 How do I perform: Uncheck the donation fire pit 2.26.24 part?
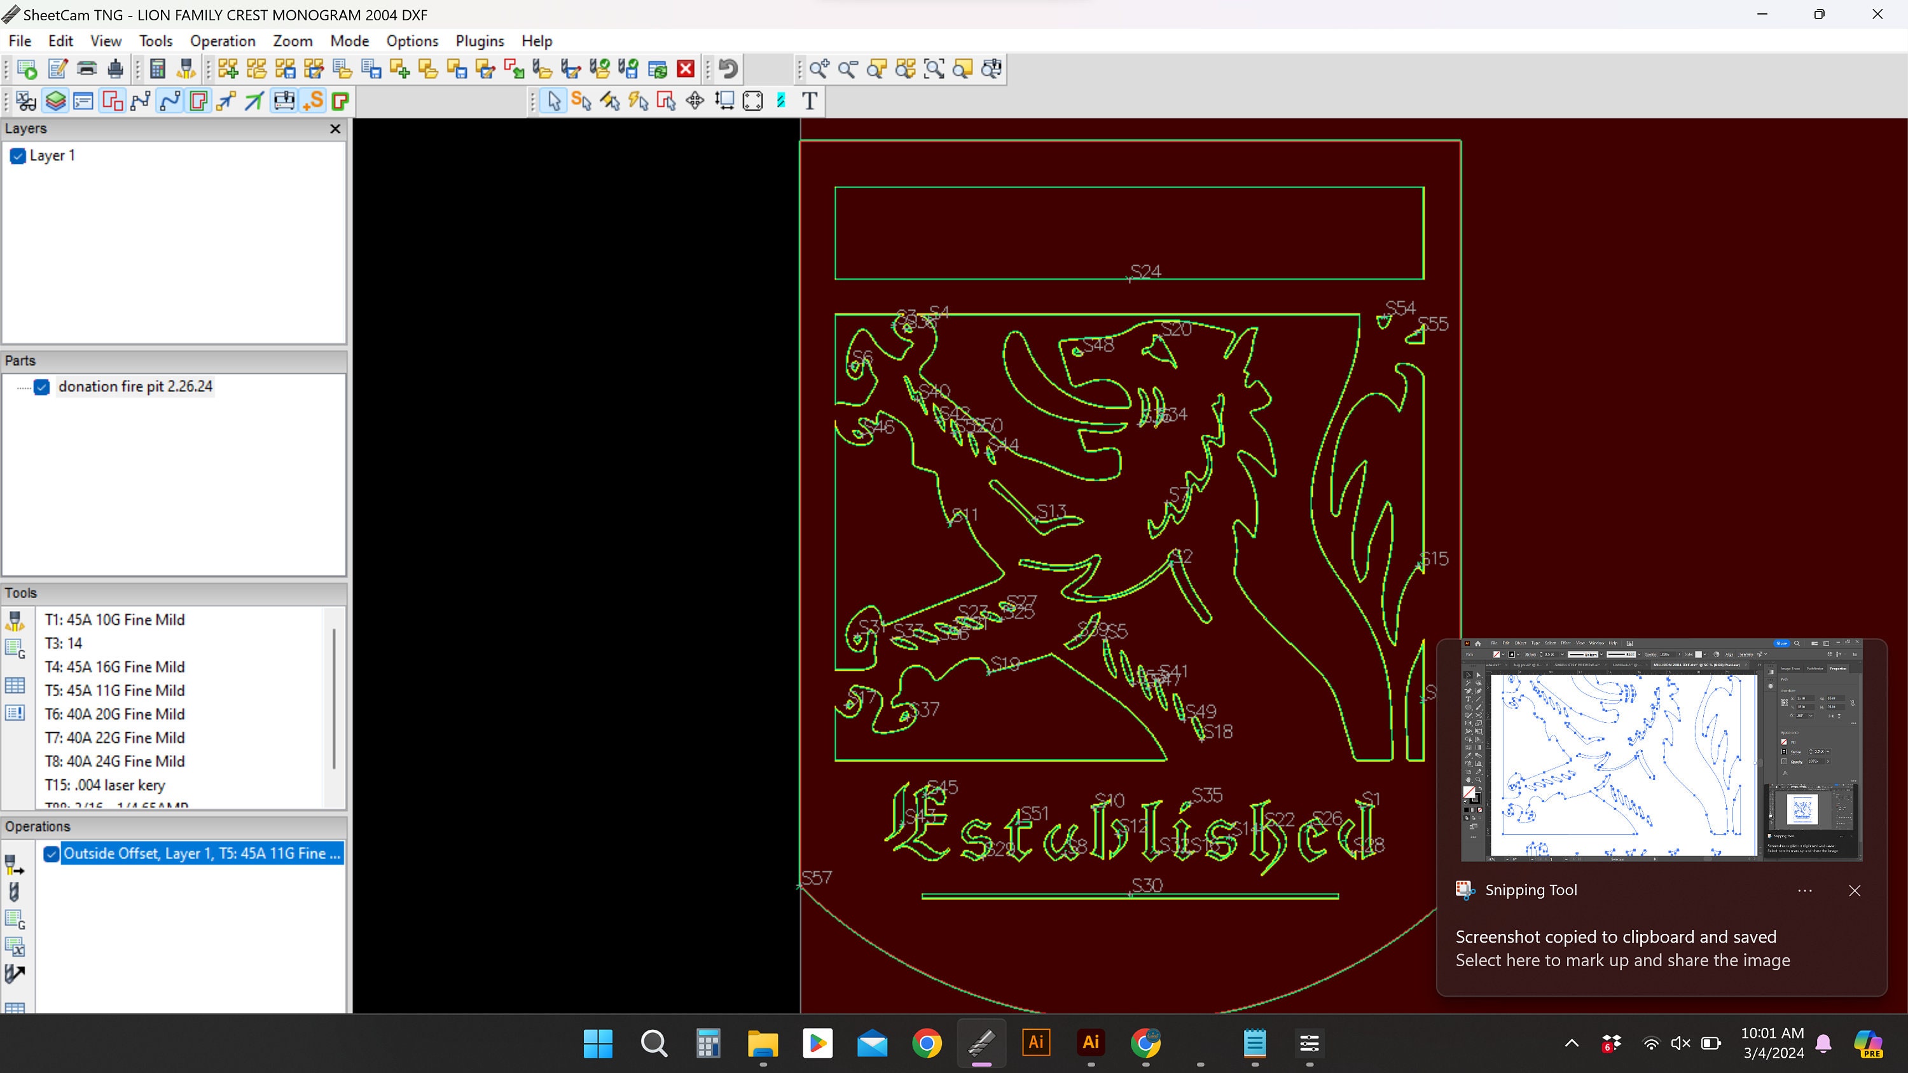42,386
